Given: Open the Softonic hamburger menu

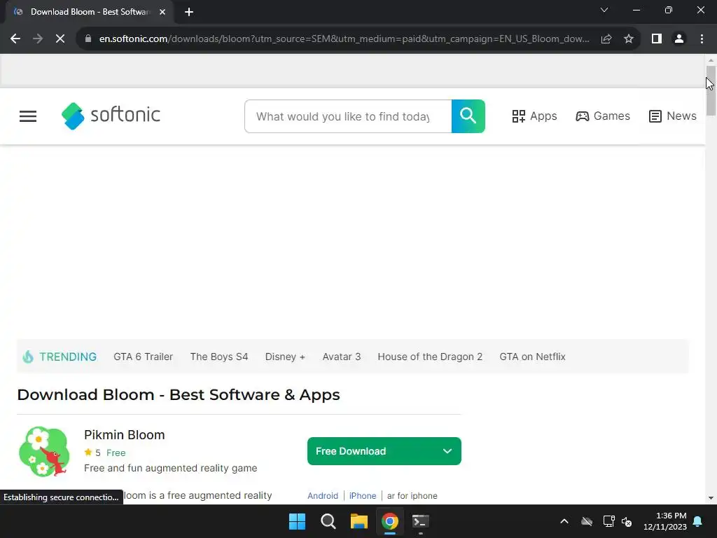Looking at the screenshot, I should (28, 116).
